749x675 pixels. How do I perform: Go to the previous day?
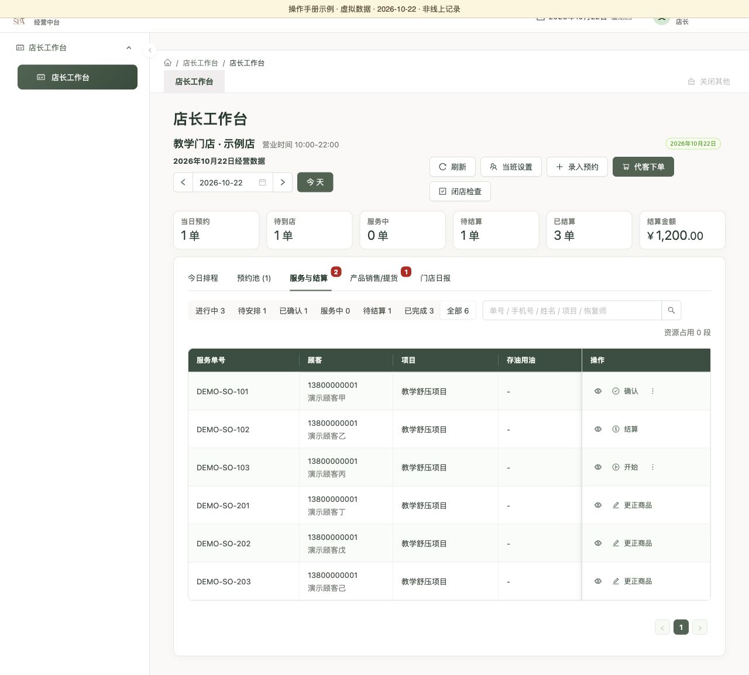coord(183,182)
